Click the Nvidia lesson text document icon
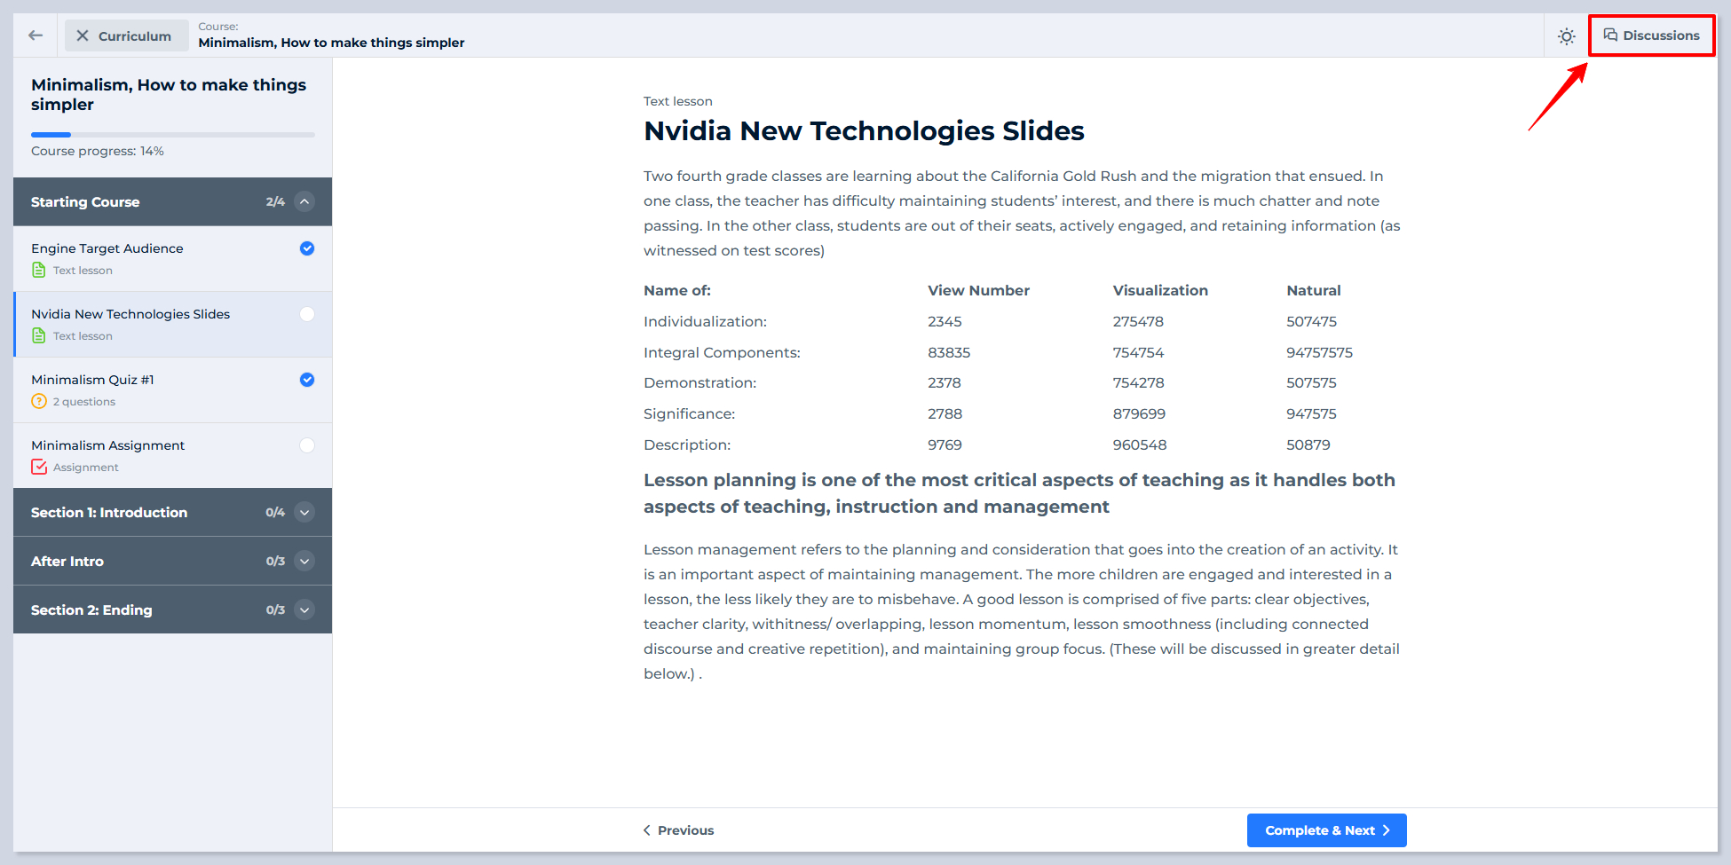 click(x=39, y=336)
